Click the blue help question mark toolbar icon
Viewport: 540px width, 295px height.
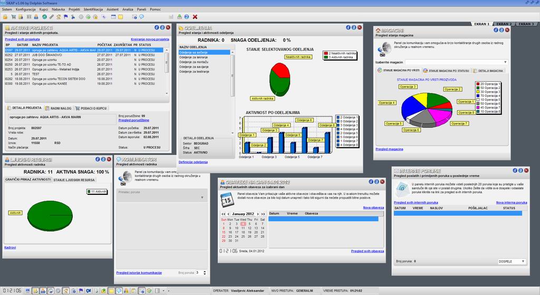tap(186, 16)
